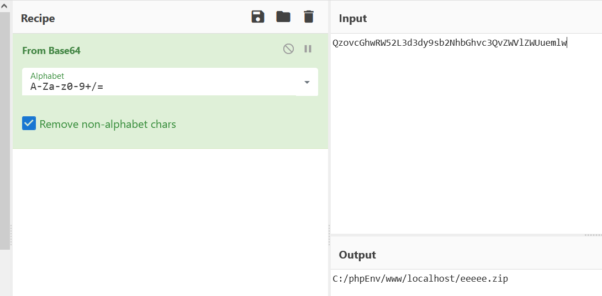Select the From Base64 operation title

click(51, 51)
